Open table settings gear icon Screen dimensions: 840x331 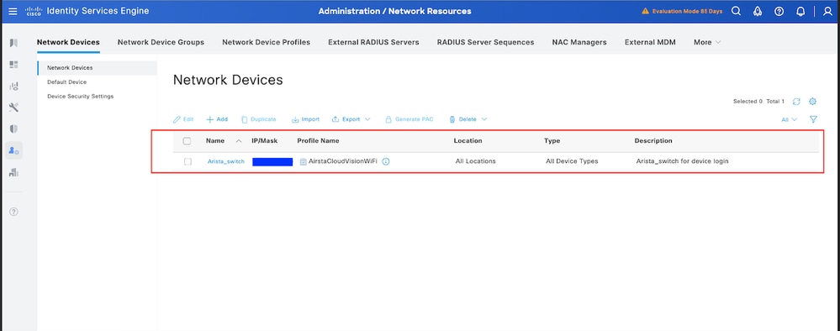click(x=813, y=101)
